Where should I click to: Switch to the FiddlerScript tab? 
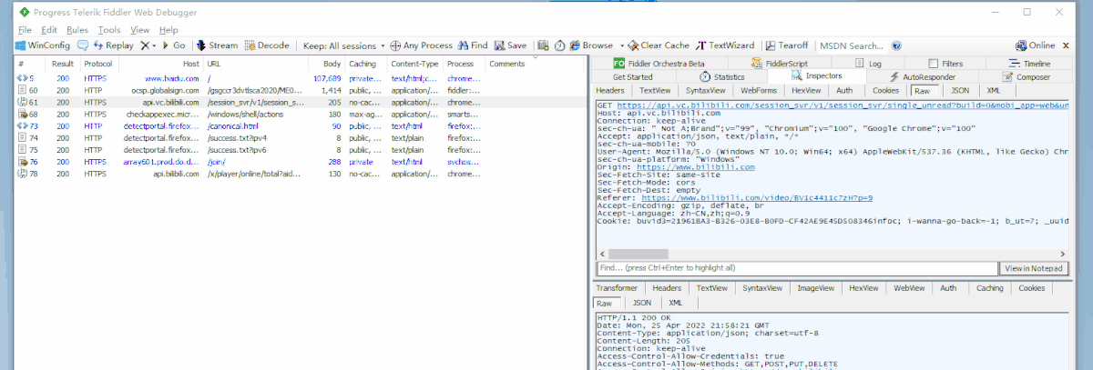coord(780,64)
